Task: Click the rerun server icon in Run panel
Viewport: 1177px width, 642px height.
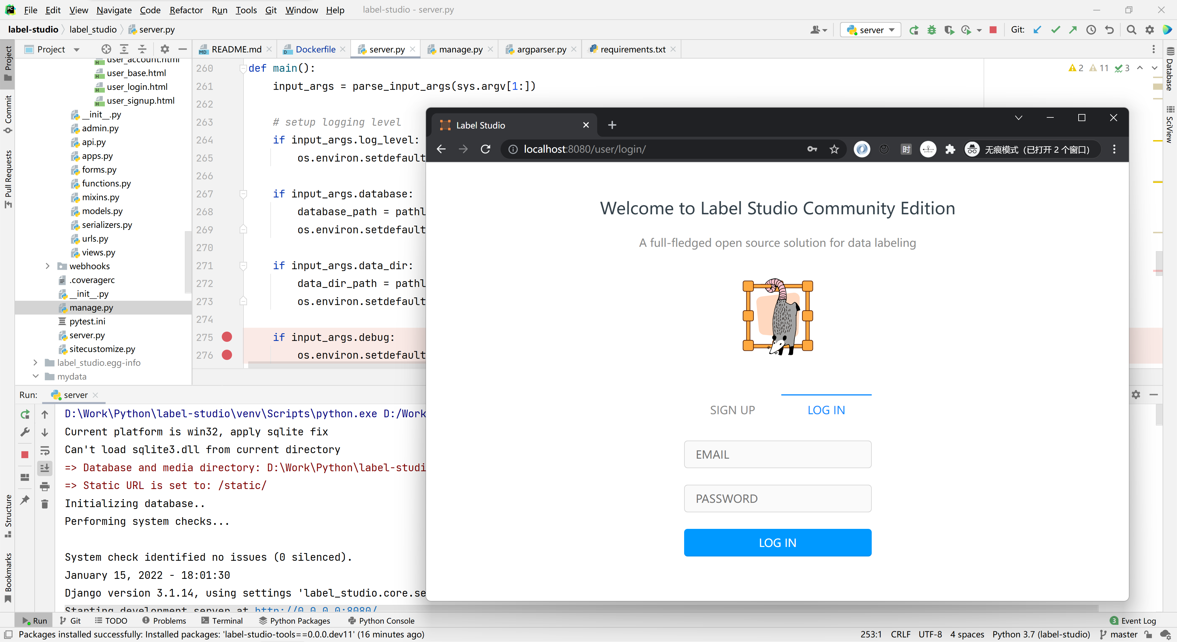Action: click(25, 415)
